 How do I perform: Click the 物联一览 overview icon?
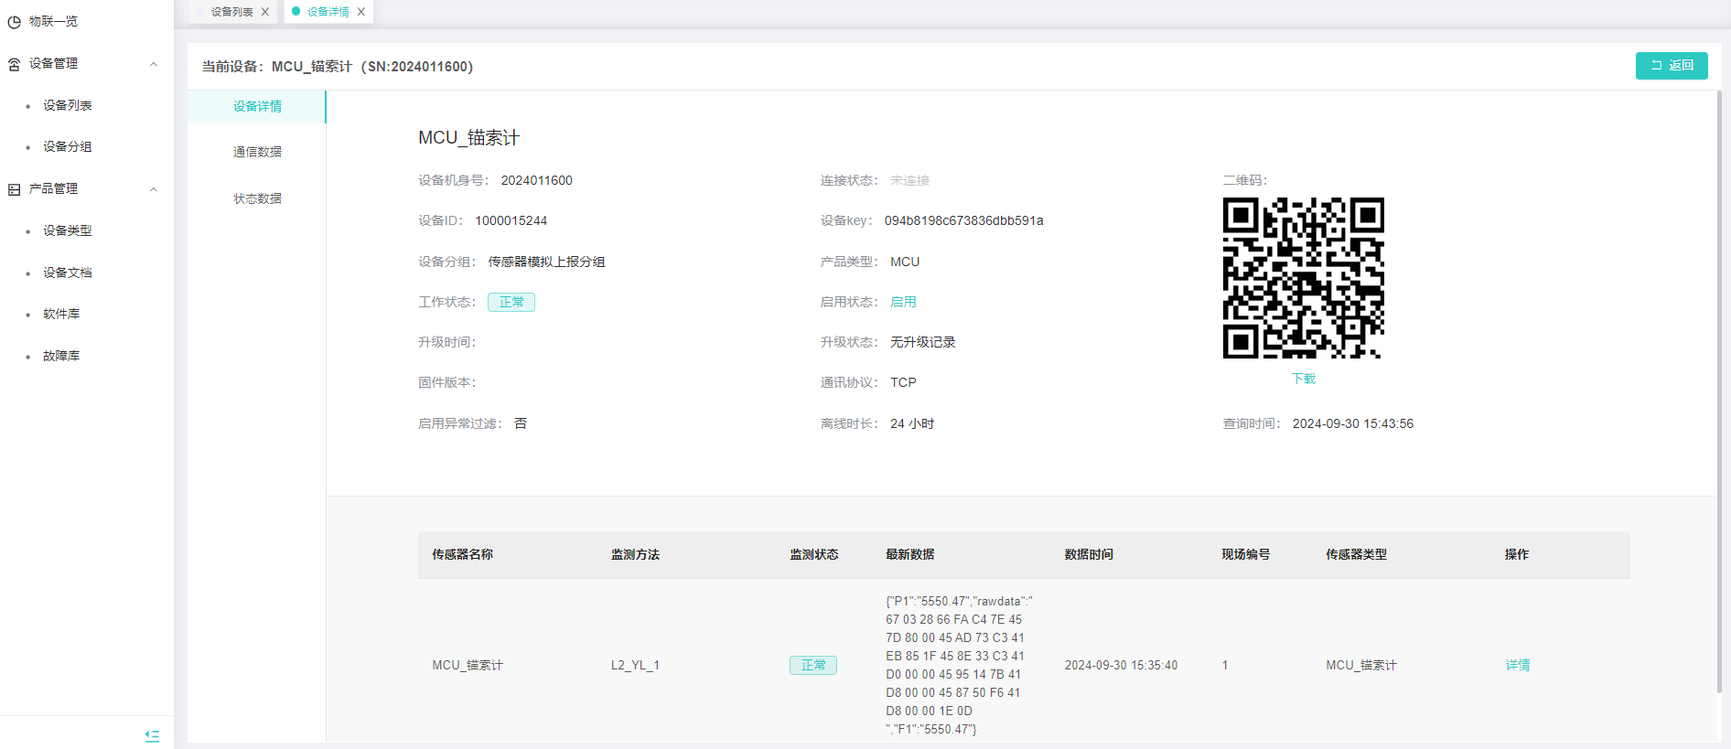[x=15, y=22]
